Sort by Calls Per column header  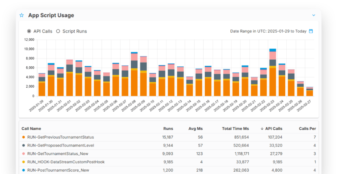(307, 129)
